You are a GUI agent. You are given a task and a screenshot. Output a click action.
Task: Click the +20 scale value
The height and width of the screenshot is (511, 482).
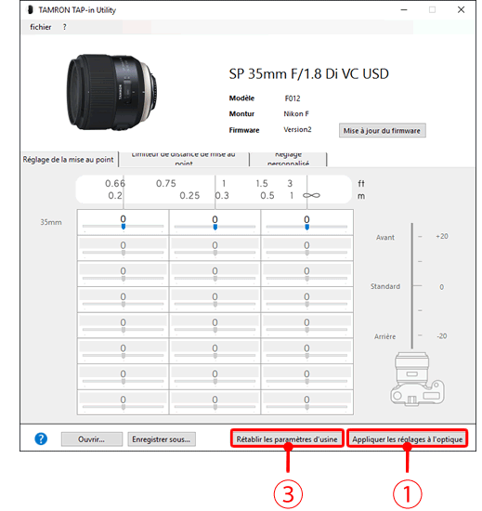(x=442, y=236)
